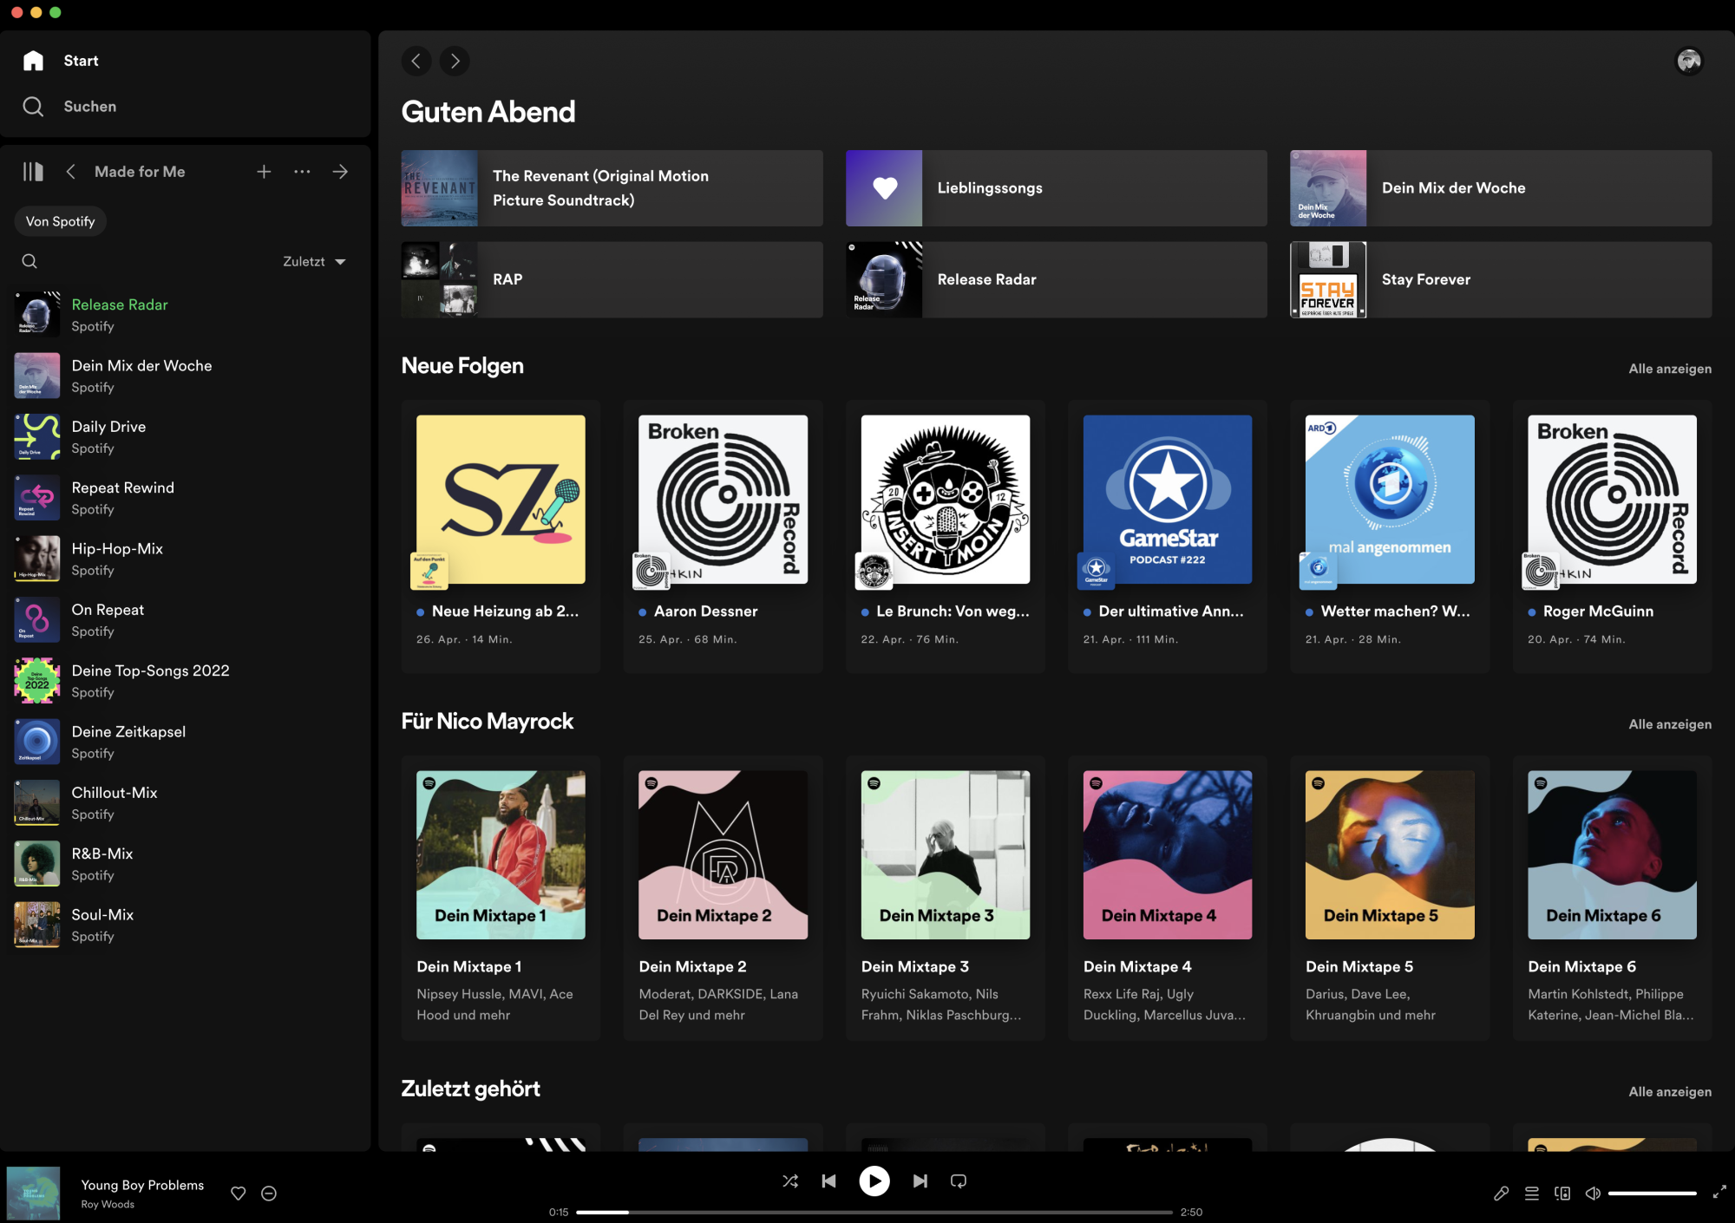Image resolution: width=1735 pixels, height=1223 pixels.
Task: Skip to next track
Action: coord(920,1181)
